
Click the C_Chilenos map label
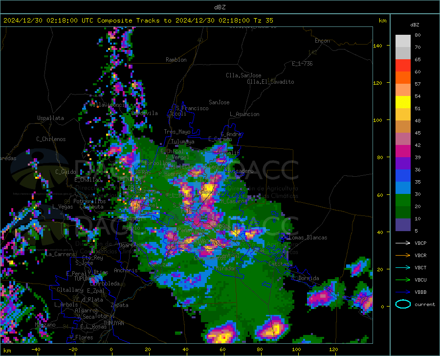(51, 139)
